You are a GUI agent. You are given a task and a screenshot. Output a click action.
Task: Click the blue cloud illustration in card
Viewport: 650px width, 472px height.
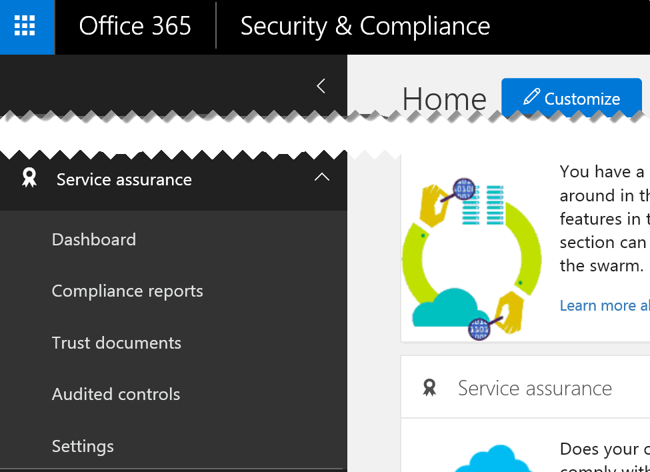(x=493, y=459)
